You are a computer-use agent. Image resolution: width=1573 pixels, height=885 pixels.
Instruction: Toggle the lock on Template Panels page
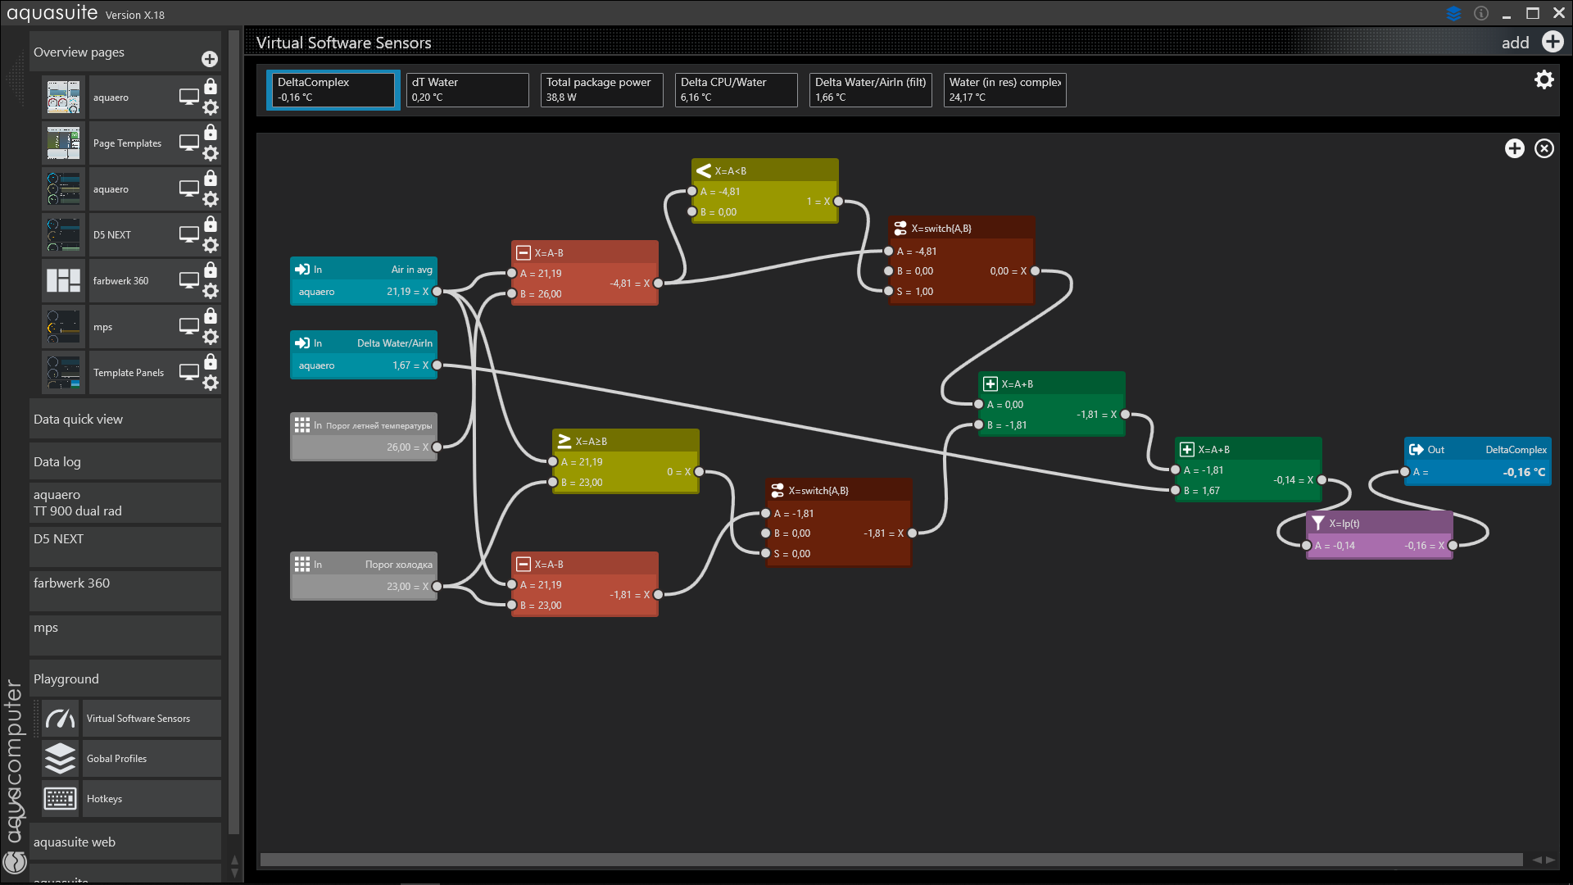click(x=211, y=361)
